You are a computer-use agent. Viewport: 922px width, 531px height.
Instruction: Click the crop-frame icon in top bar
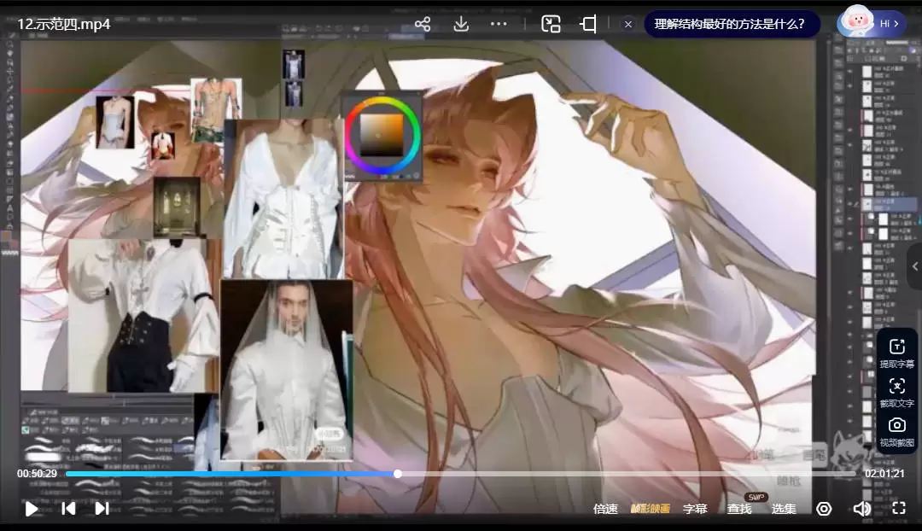[588, 24]
